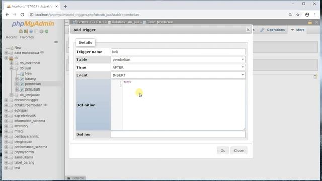Screen dimensions: 322x181
Task: Select exp-elektronik database in tree
Action: (x=25, y=116)
